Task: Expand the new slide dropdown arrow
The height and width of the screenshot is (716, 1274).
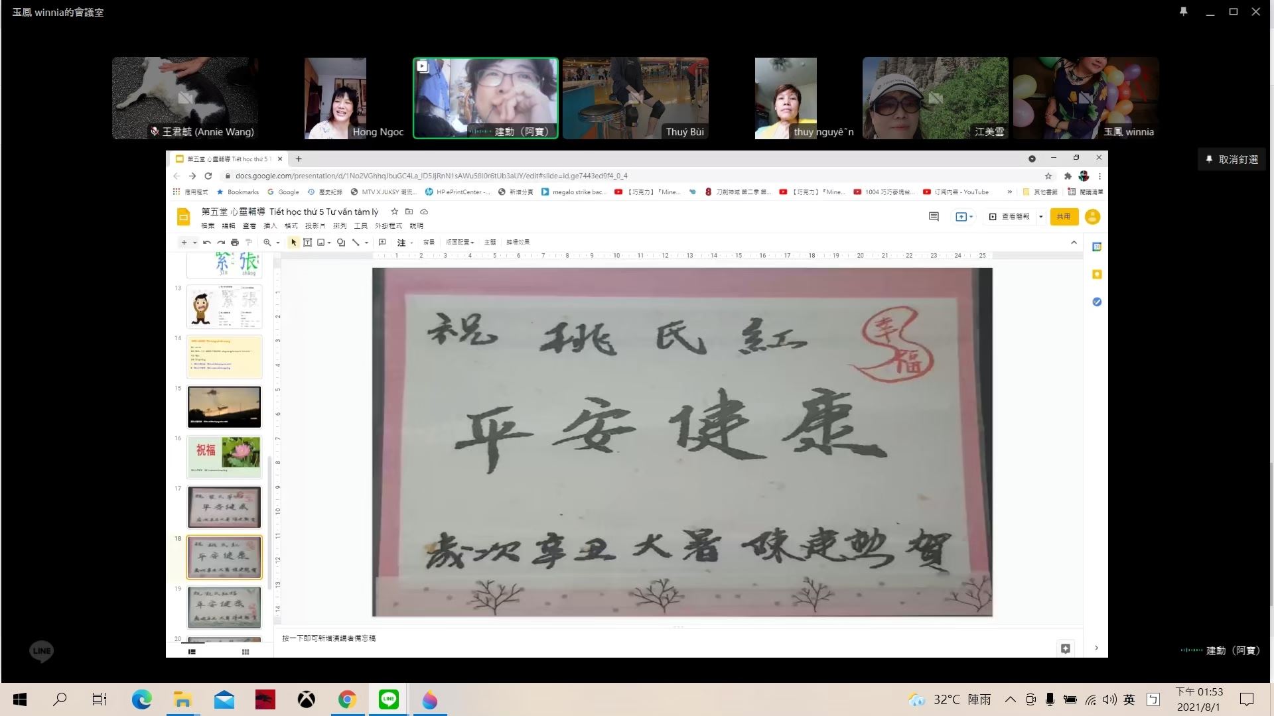Action: tap(194, 243)
